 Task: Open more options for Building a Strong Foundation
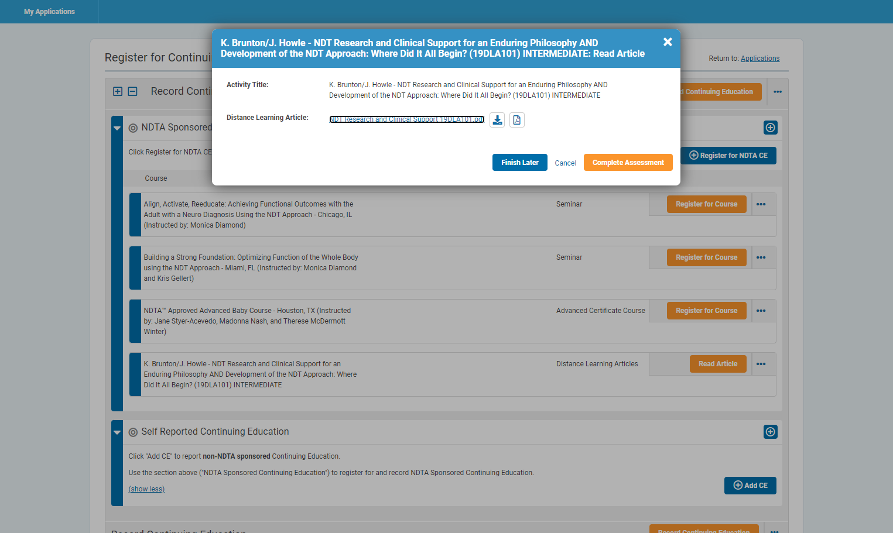pos(761,257)
